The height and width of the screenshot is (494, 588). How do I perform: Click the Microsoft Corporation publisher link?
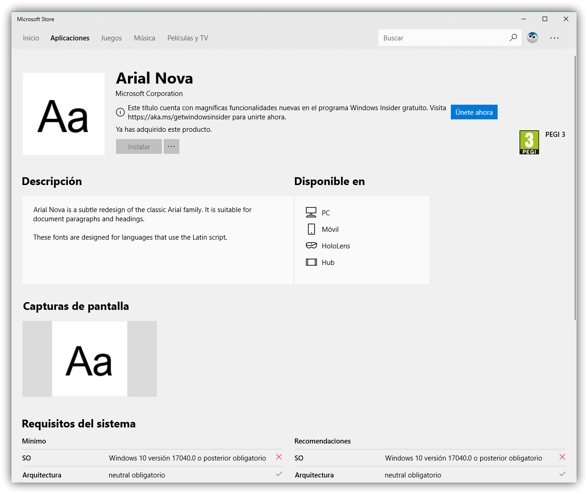point(149,94)
